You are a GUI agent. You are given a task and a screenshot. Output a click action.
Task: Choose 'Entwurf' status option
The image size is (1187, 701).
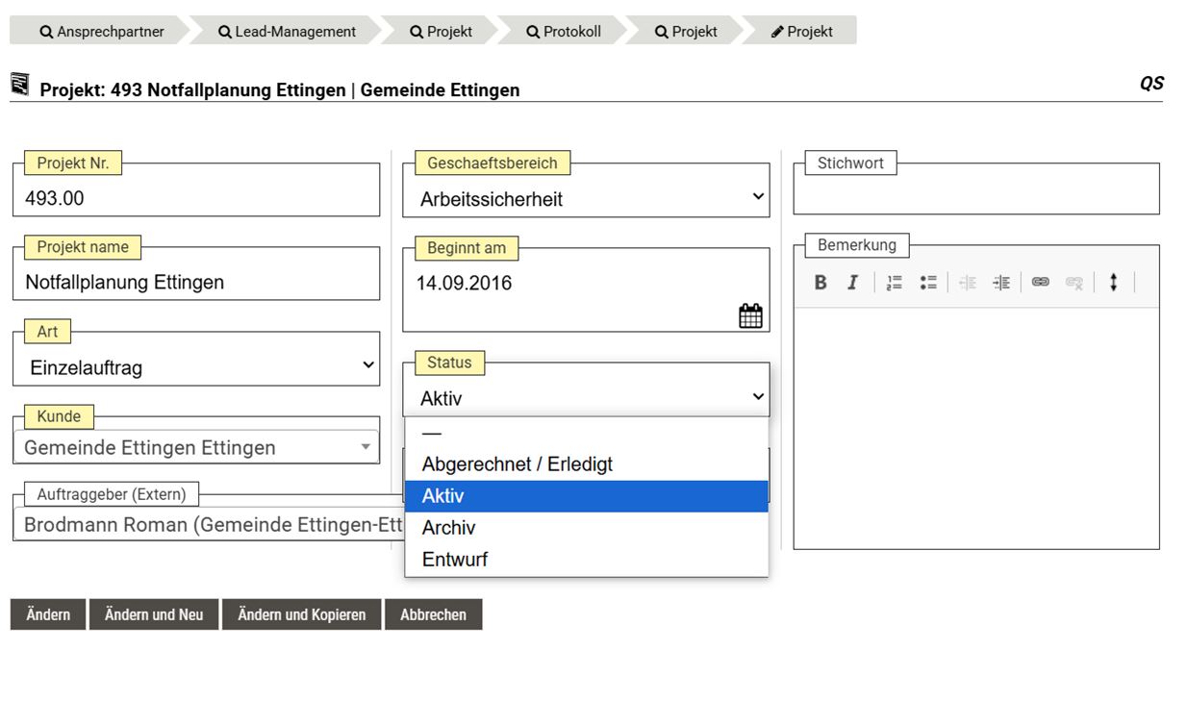coord(587,560)
